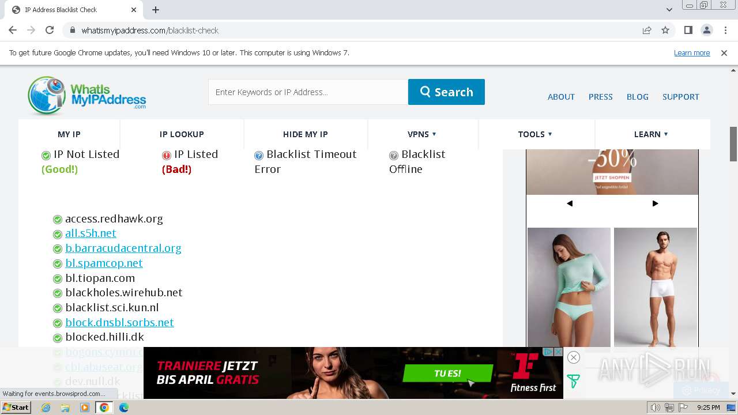Click the AdChoices icon on banner

coord(549,352)
